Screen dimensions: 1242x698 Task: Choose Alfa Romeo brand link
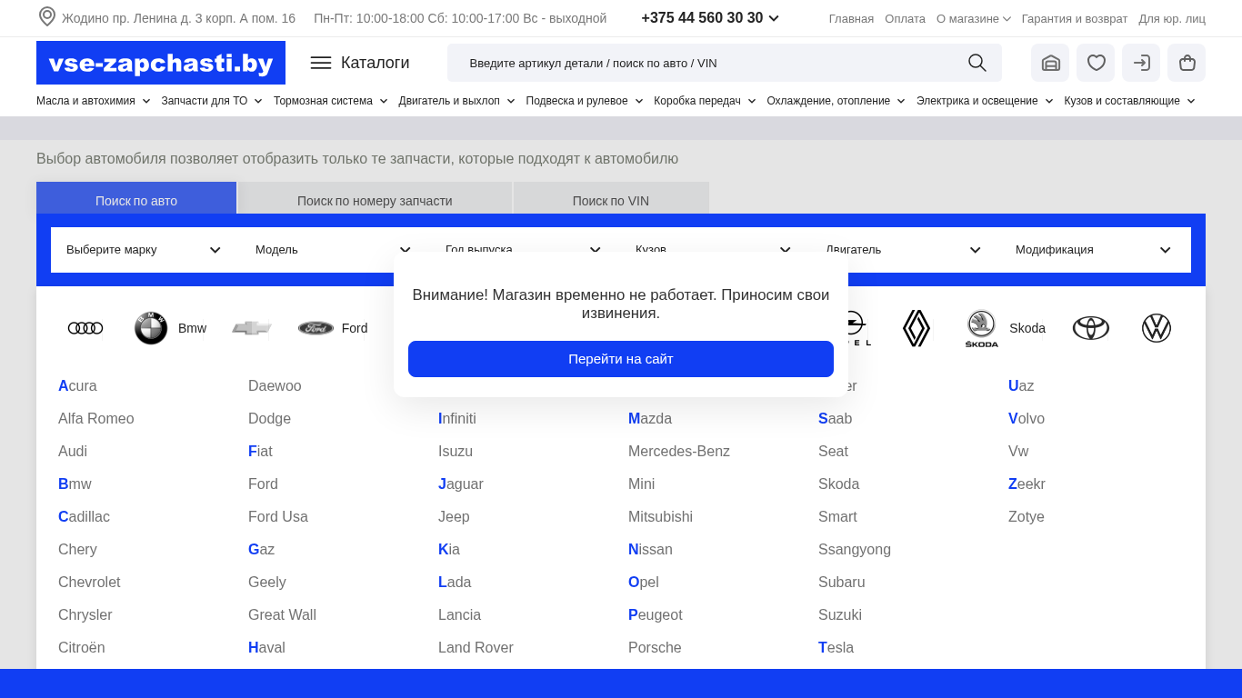coord(96,419)
